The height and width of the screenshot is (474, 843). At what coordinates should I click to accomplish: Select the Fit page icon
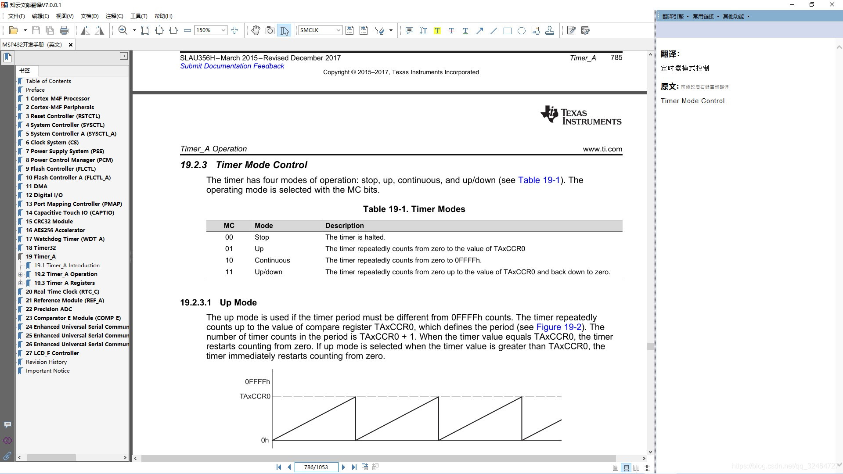[x=159, y=30]
